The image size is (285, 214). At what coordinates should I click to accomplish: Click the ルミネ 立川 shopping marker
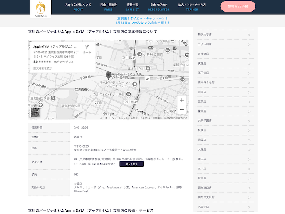coord(148,68)
